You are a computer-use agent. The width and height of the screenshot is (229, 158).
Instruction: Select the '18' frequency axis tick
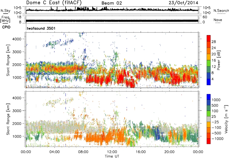click(x=19, y=17)
